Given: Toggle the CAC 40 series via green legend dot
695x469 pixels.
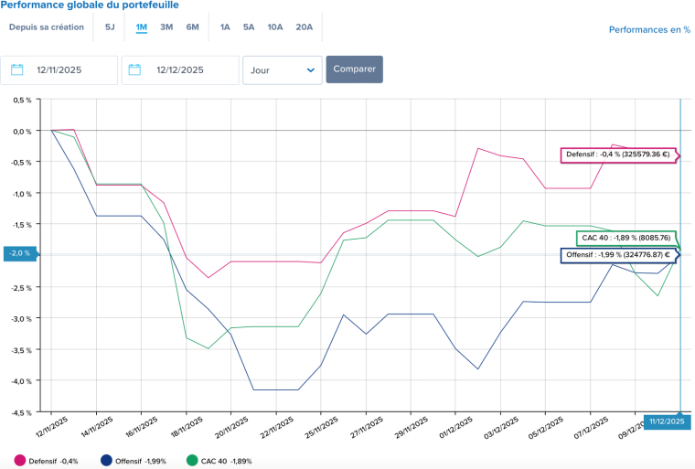Looking at the screenshot, I should pos(192,461).
